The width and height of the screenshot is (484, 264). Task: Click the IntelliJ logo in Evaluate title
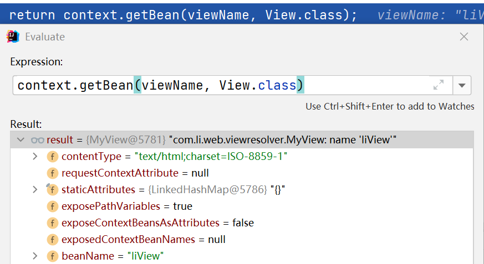(x=13, y=37)
